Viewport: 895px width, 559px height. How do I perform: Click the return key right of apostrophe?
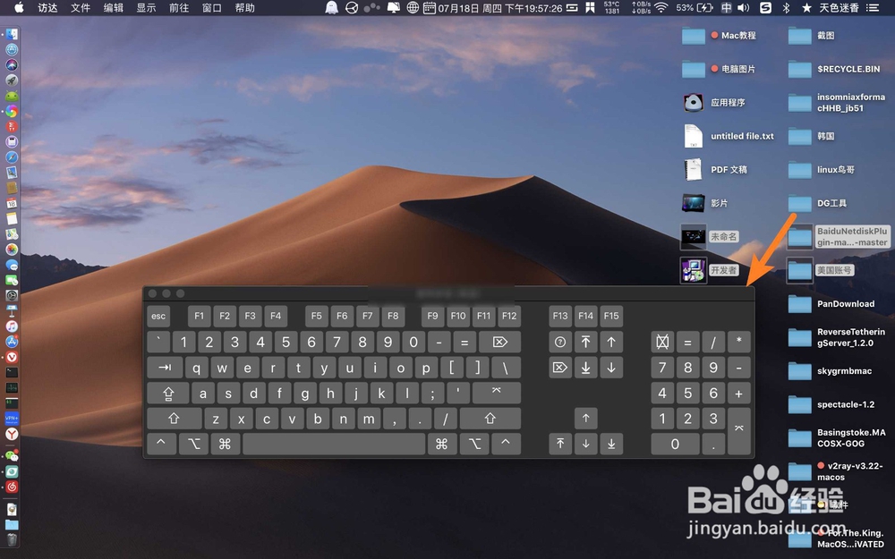point(496,393)
